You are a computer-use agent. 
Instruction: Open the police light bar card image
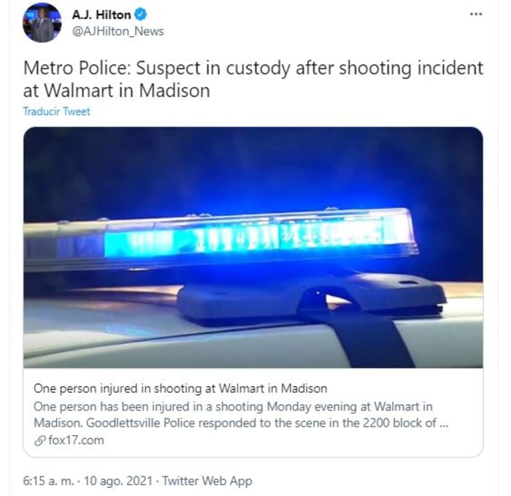(253, 248)
